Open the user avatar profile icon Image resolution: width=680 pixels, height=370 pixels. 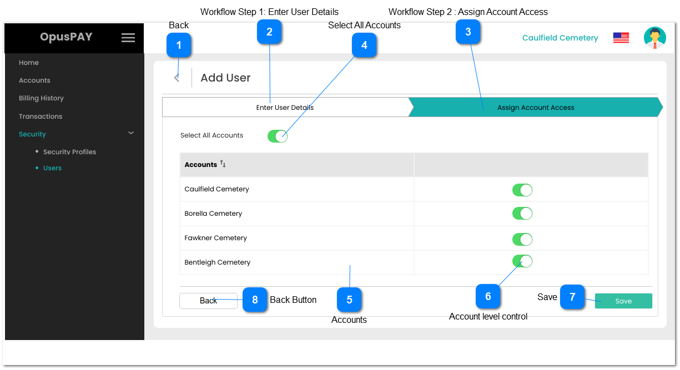tap(655, 37)
